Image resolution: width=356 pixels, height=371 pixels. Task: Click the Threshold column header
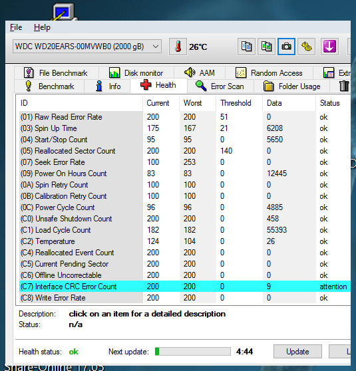click(x=240, y=103)
